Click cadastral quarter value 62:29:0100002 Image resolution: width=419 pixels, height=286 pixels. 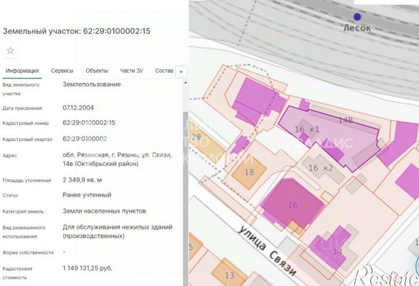click(x=85, y=139)
